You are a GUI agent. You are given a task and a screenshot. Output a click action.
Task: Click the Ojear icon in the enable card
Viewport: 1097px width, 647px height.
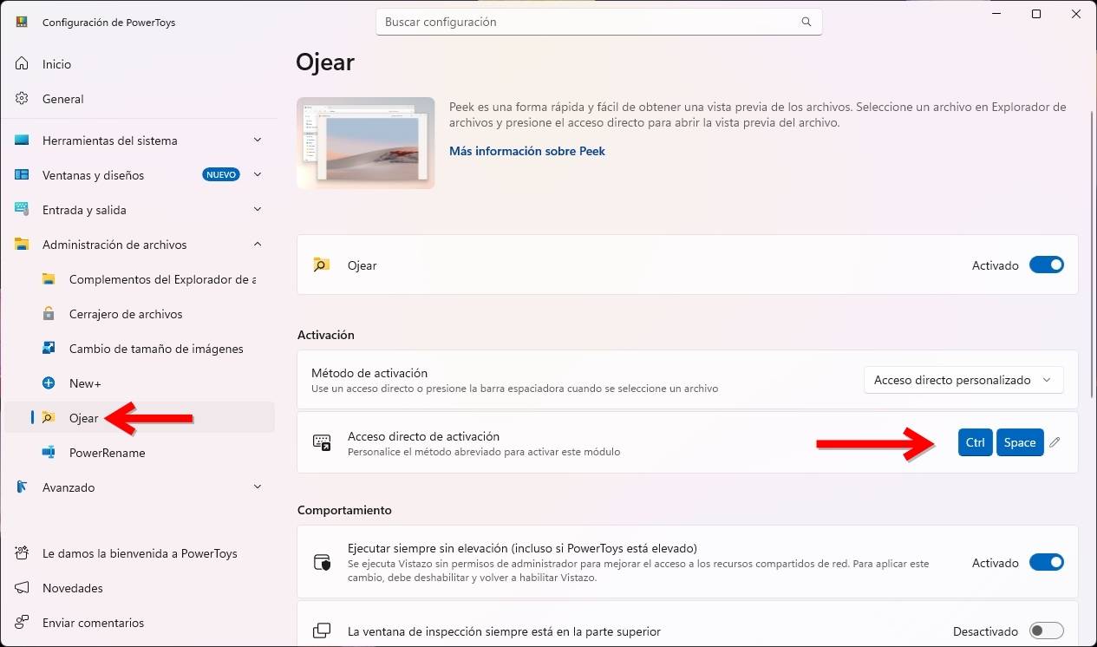click(x=322, y=265)
